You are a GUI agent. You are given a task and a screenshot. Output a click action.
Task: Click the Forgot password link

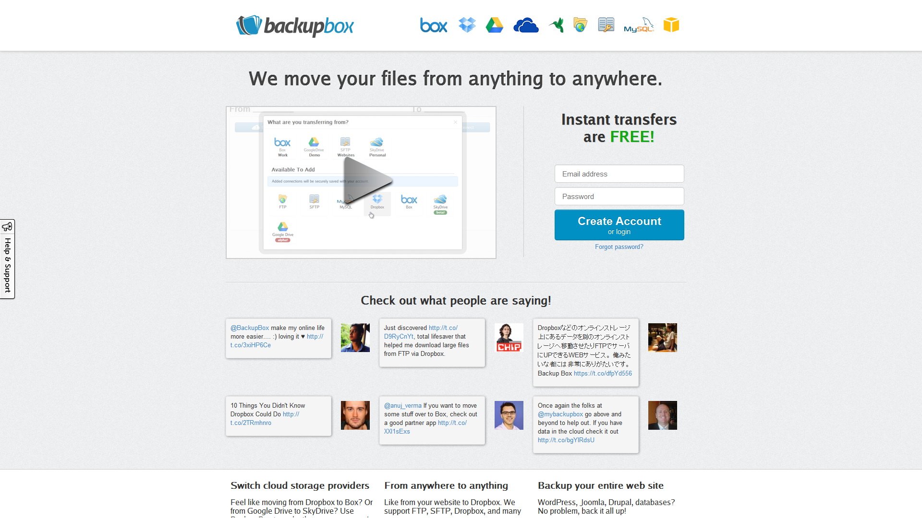[x=619, y=247]
